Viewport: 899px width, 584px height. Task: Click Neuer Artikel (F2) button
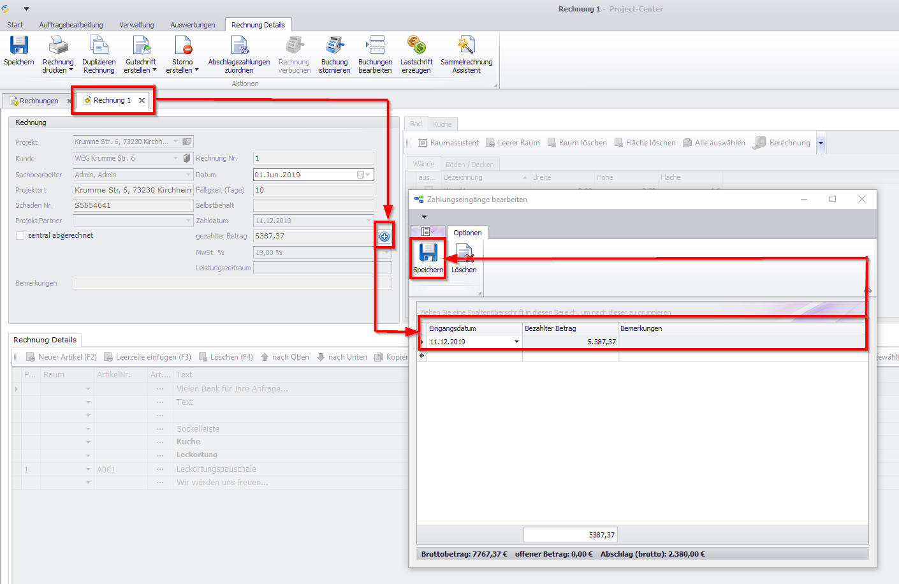tap(61, 357)
